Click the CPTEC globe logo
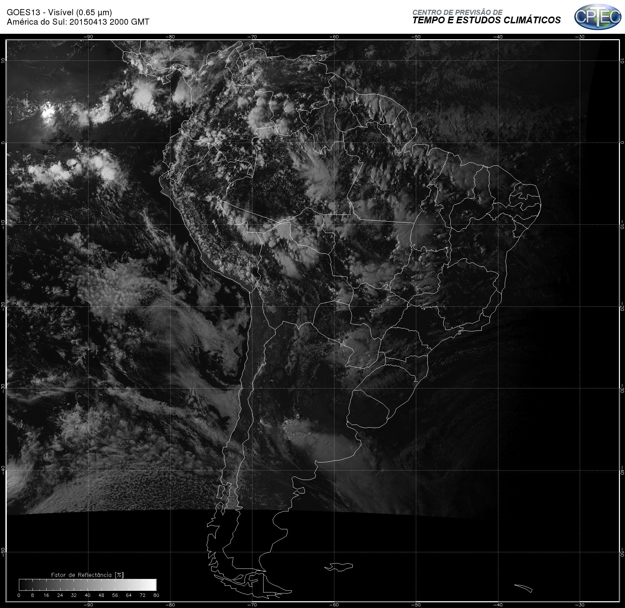 coord(598,17)
